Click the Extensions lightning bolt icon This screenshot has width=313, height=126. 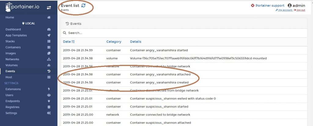49,89
